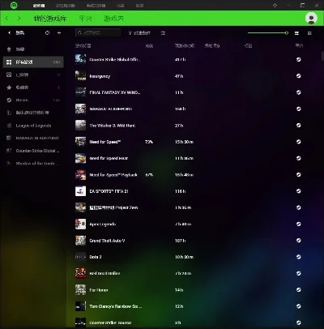This screenshot has height=329, width=324.
Task: Click the diamond icon in the title bar
Action: coord(275,5)
